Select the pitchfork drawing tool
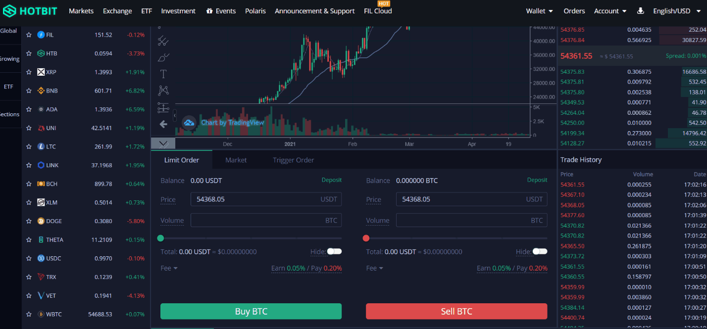 (x=163, y=41)
